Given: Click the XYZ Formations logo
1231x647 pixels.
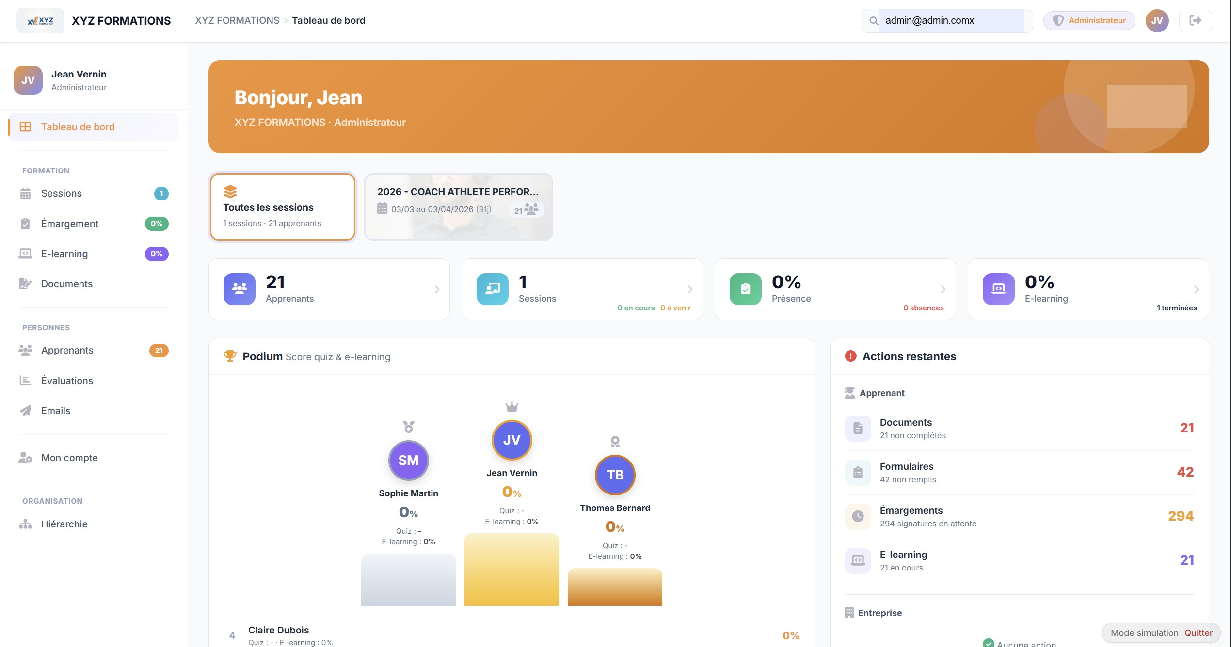Looking at the screenshot, I should point(41,20).
